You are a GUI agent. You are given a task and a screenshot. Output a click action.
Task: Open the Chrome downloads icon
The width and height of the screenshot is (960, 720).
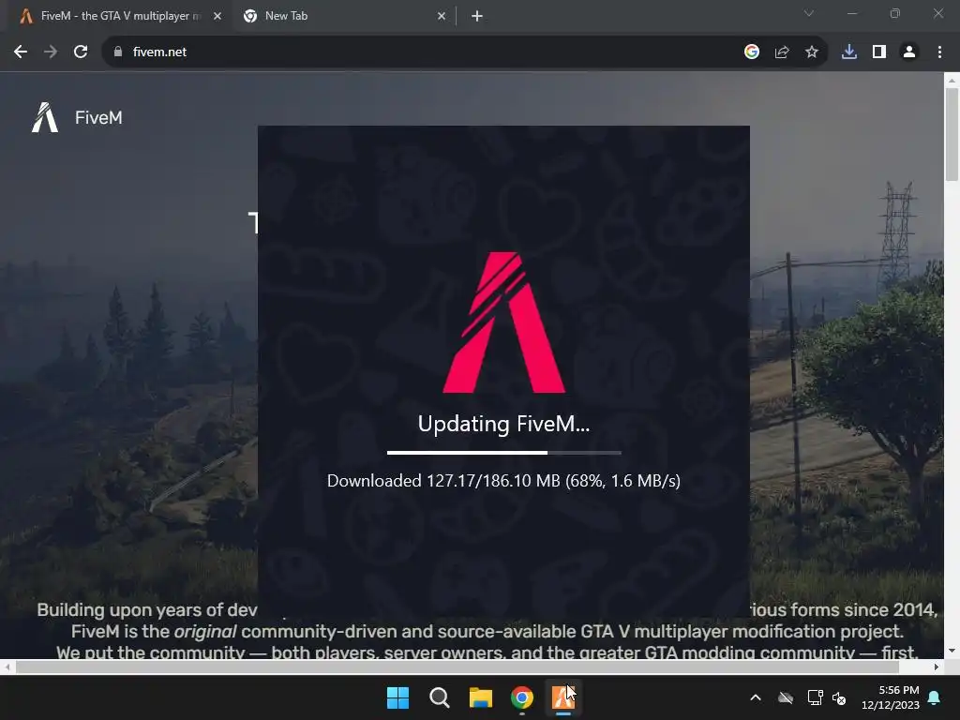click(x=849, y=52)
